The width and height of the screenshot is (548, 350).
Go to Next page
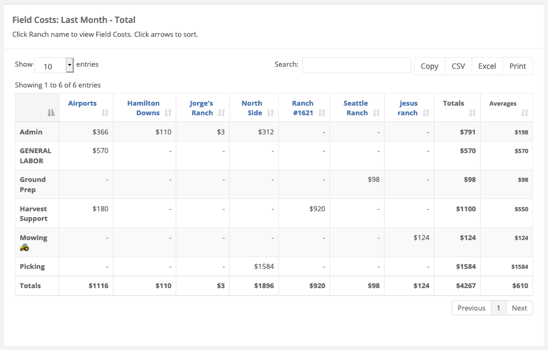click(x=519, y=308)
